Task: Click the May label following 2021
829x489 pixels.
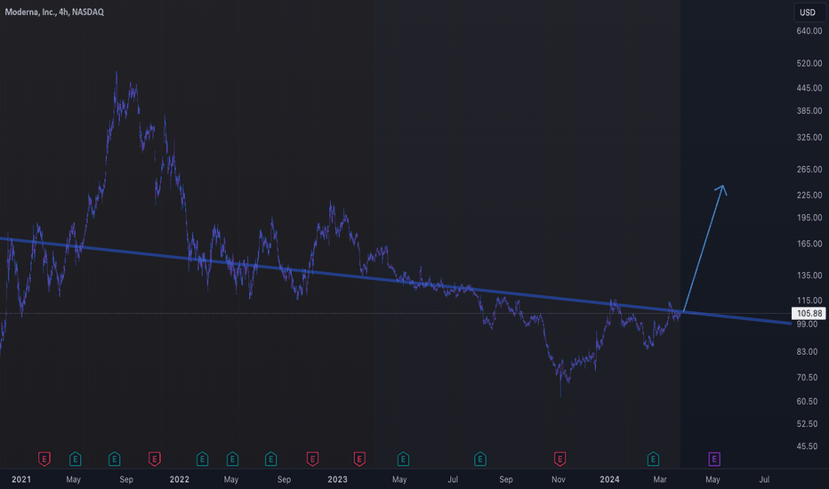Action: (74, 479)
